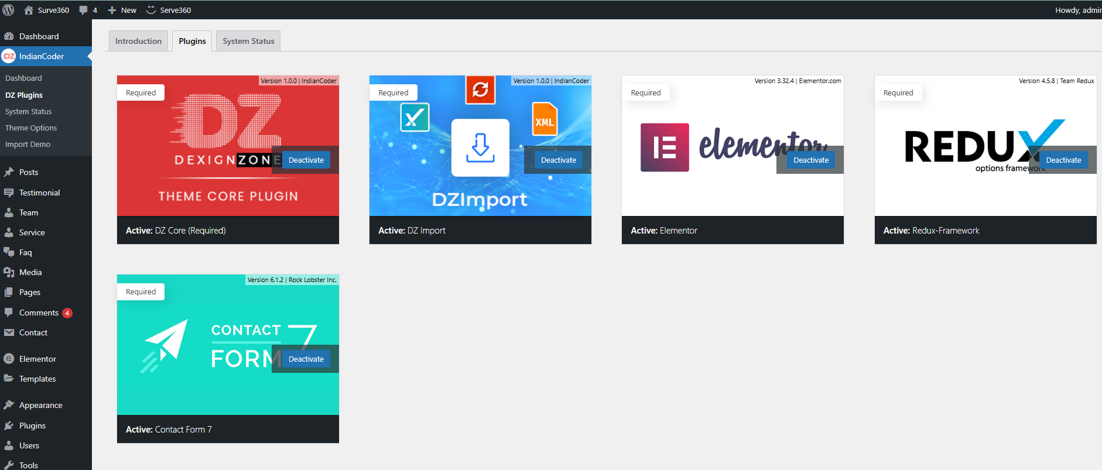Open Appearance via the paintbrush icon
This screenshot has width=1102, height=470.
pos(9,405)
